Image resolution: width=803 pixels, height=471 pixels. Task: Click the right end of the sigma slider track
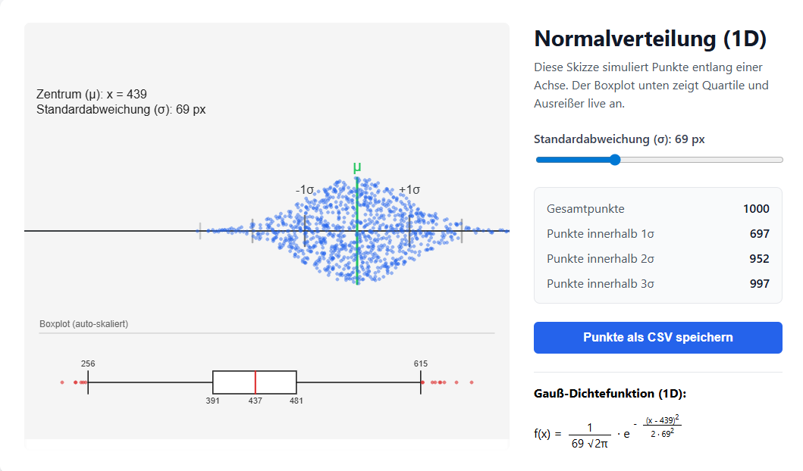781,160
